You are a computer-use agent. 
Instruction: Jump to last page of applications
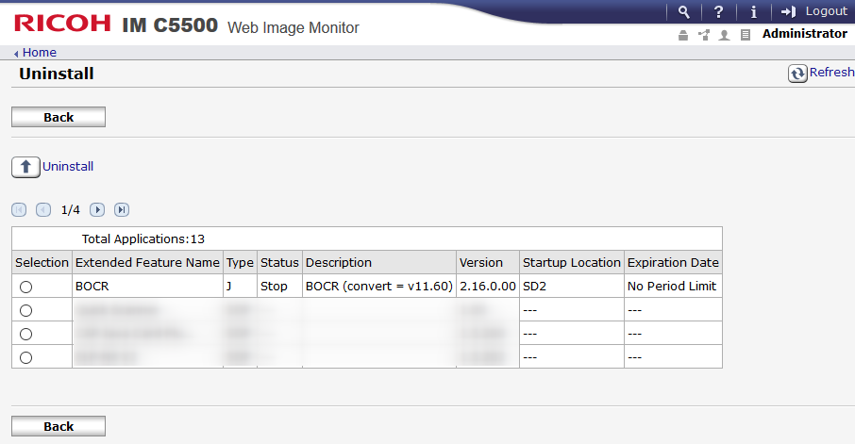coord(122,209)
